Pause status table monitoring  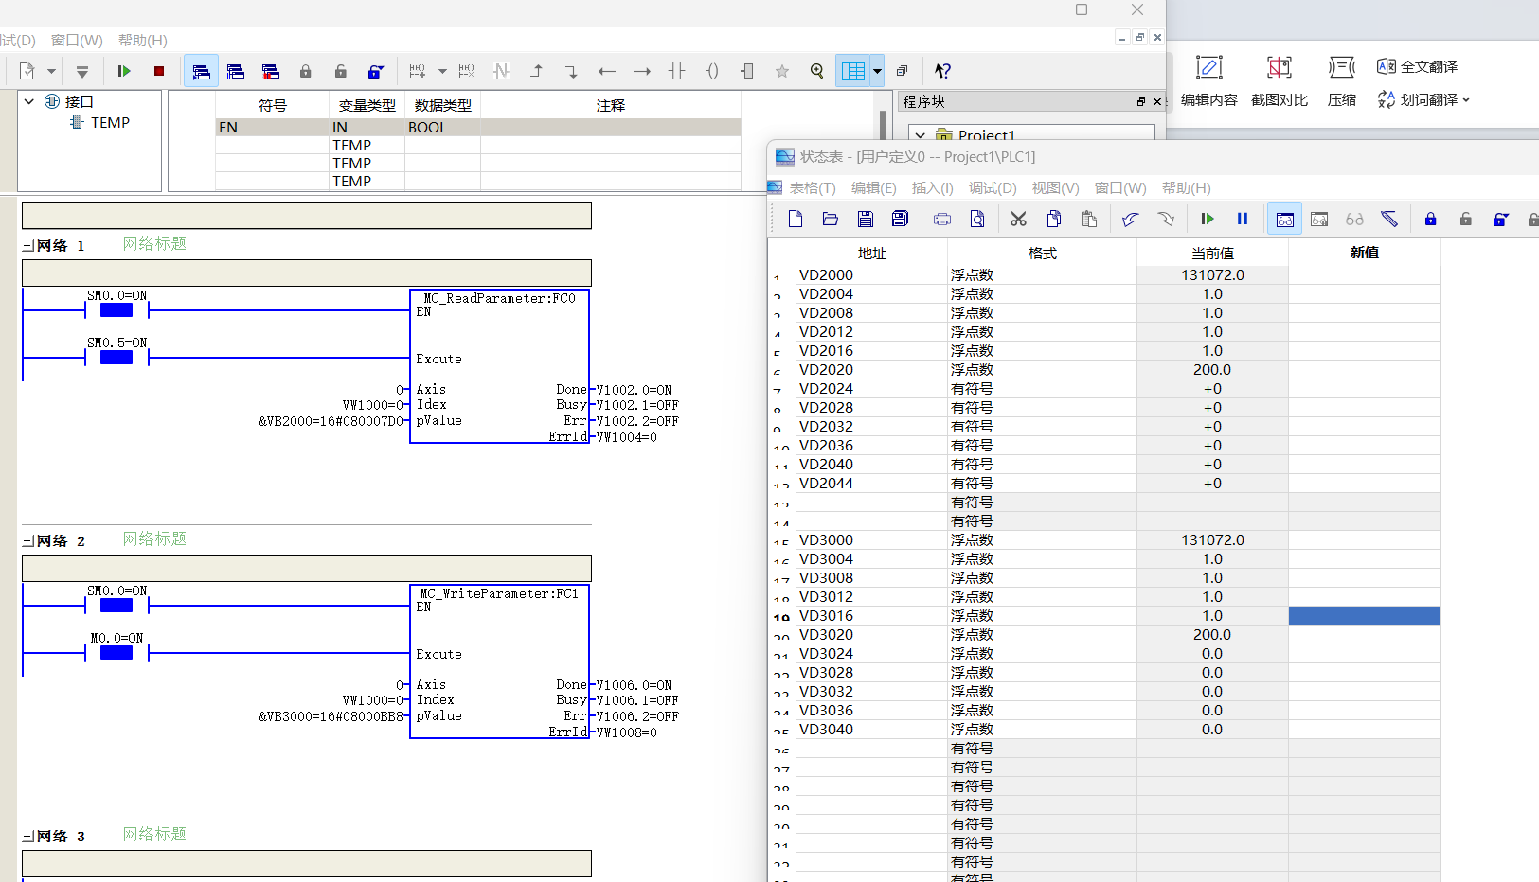click(x=1243, y=219)
